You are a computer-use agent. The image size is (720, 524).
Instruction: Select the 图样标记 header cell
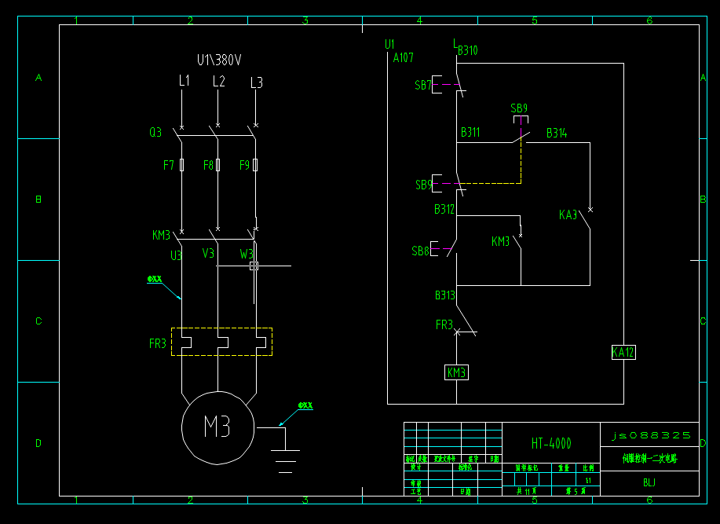[527, 468]
